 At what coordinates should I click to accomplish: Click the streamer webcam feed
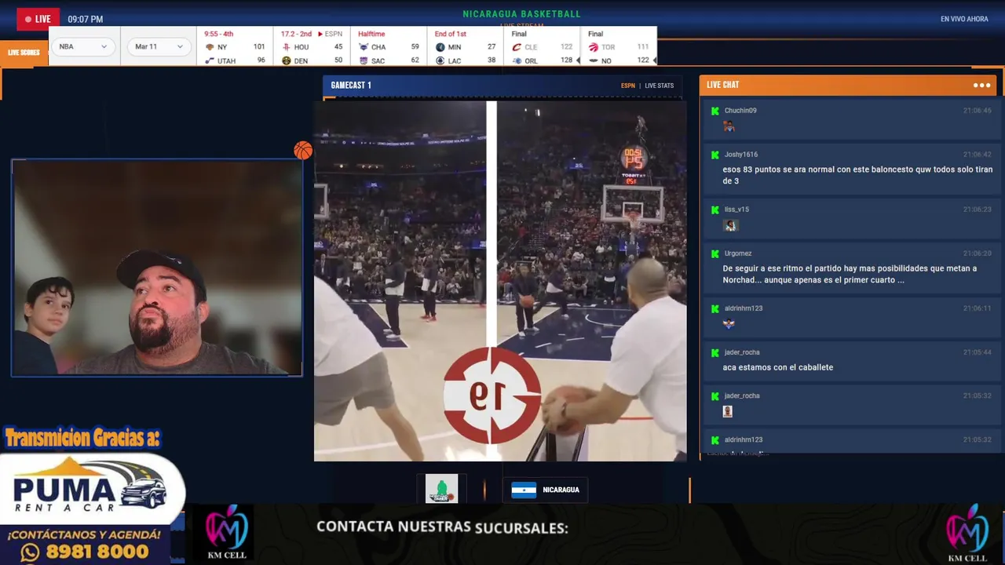click(157, 268)
